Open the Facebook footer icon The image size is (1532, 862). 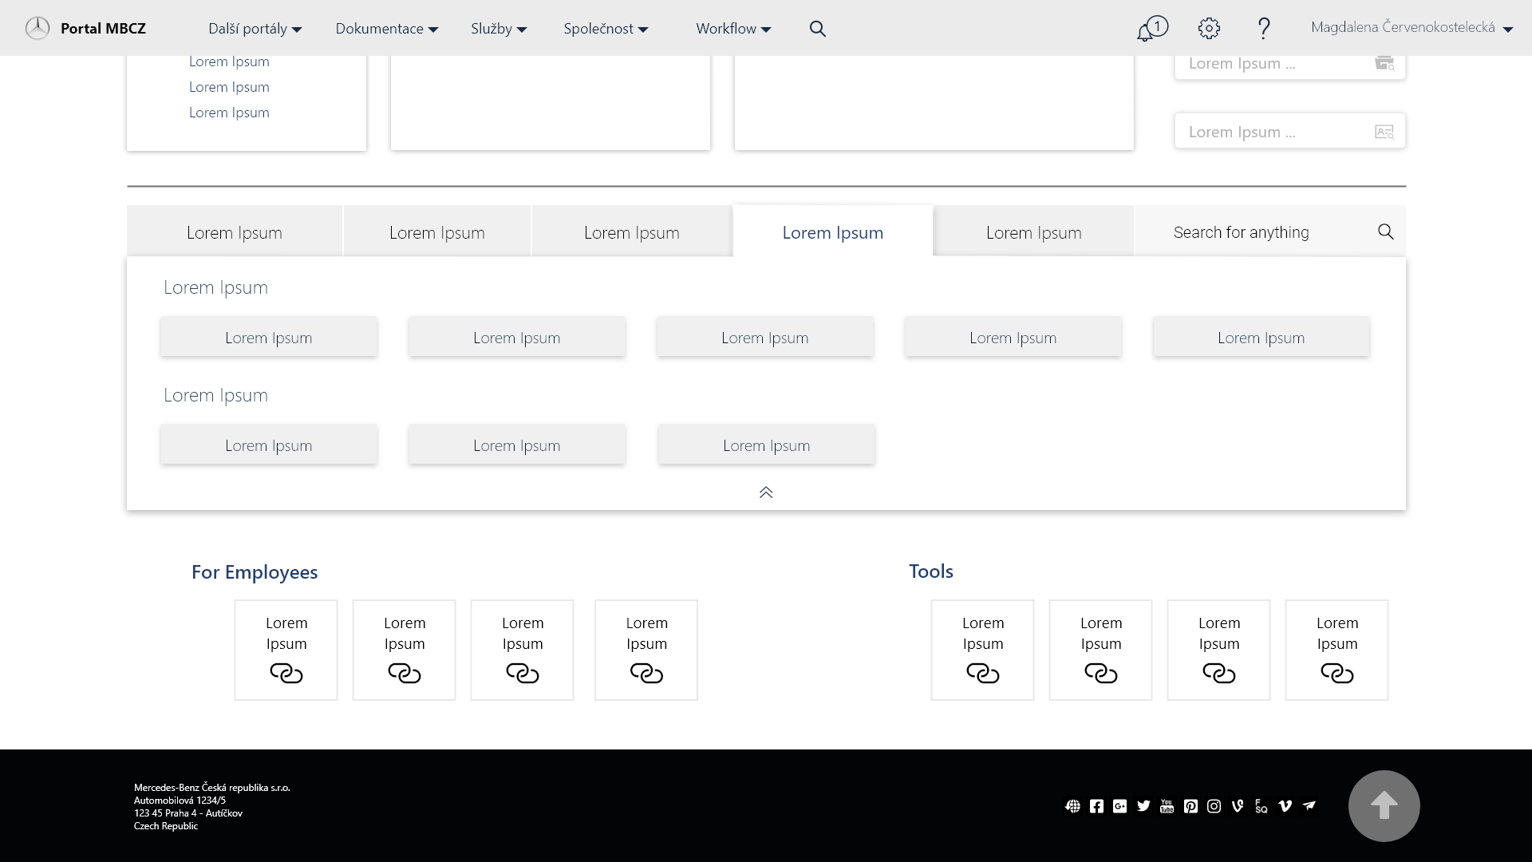(1096, 806)
